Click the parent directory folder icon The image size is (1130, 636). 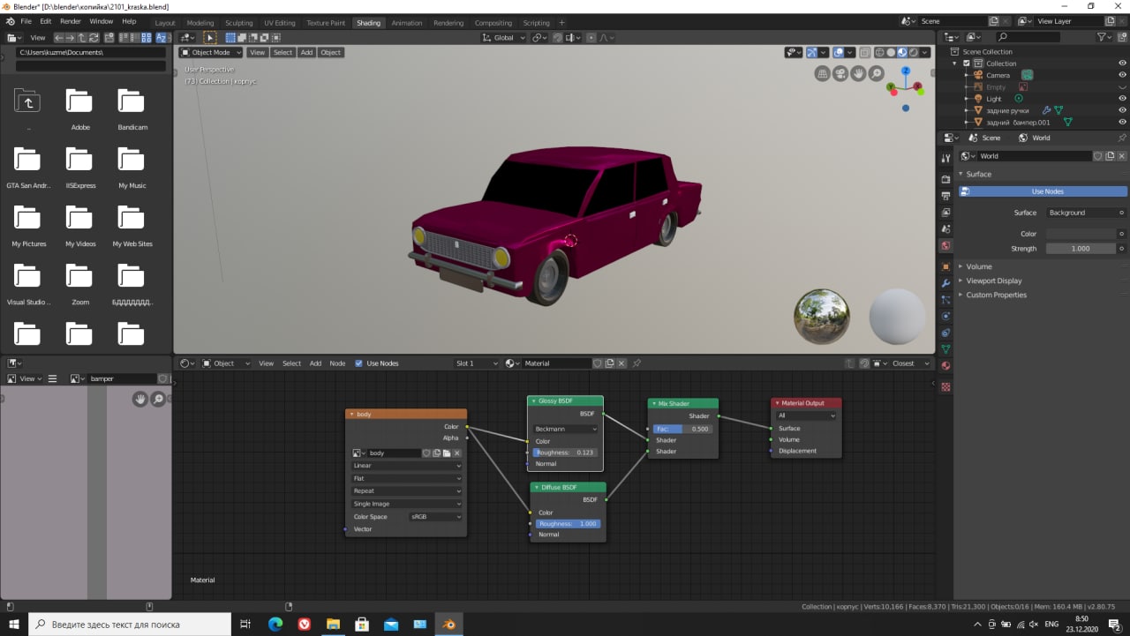click(x=28, y=102)
